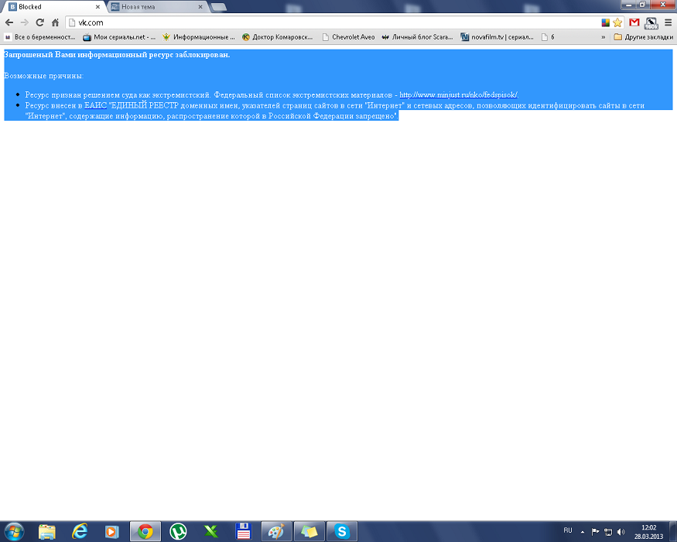Close the "Новая тема" tab
The height and width of the screenshot is (542, 677).
pyautogui.click(x=200, y=7)
